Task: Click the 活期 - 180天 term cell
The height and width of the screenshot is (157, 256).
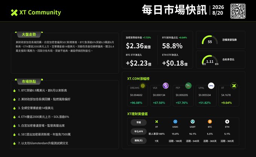Action: pos(175,141)
